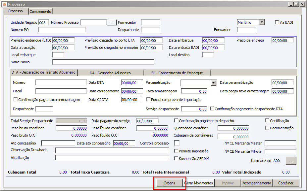Viewport: 307px width, 191px height.
Task: Click the Contêiner button
Action: click(286, 183)
